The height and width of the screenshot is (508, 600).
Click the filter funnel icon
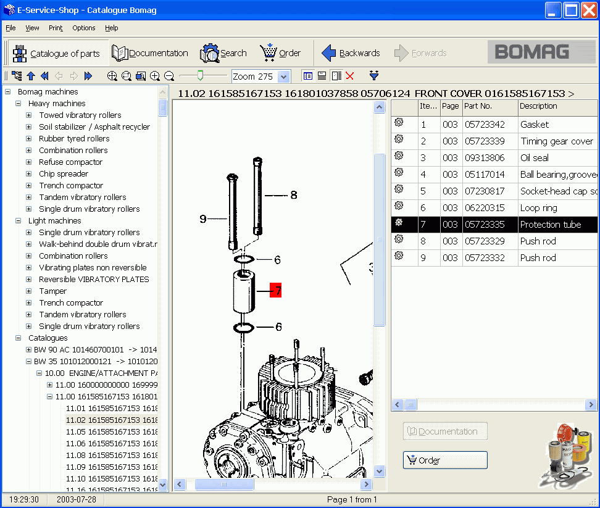coord(374,75)
